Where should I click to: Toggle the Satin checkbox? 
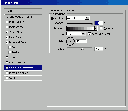pyautogui.click(x=7, y=57)
